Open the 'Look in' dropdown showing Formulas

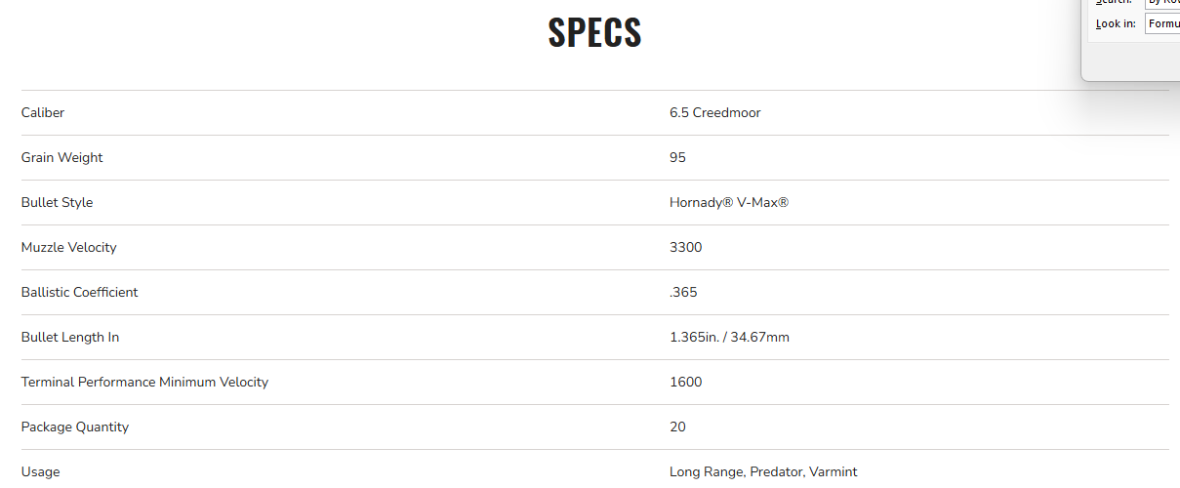(1162, 23)
